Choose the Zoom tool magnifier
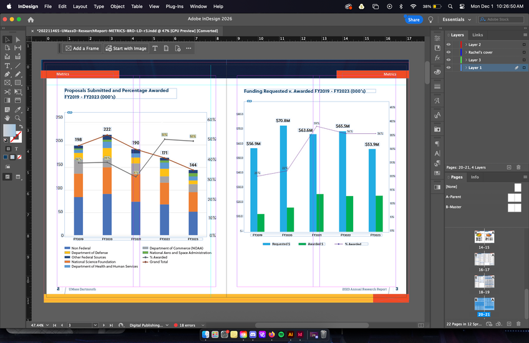Viewport: 529px width, 343px height. click(x=17, y=118)
